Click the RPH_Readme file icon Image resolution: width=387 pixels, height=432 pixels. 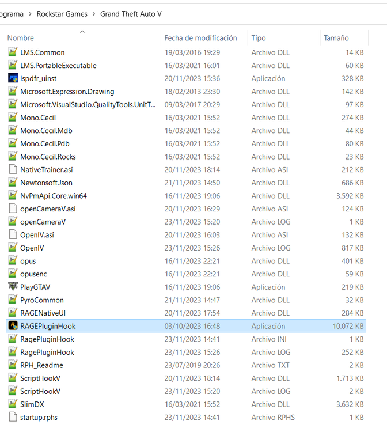point(13,365)
